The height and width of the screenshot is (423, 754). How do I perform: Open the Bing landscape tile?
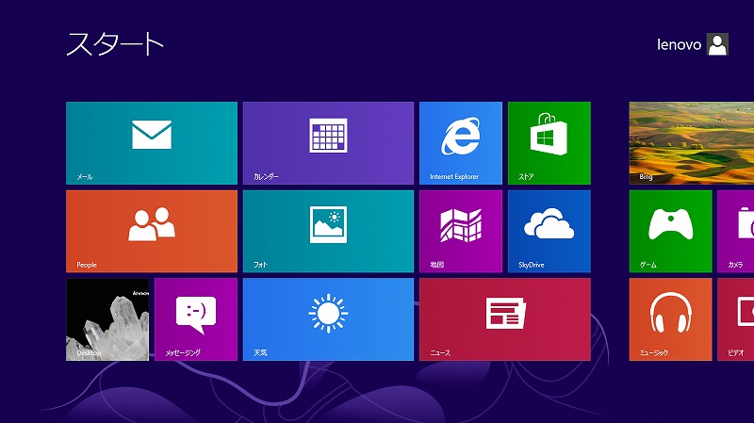click(692, 143)
